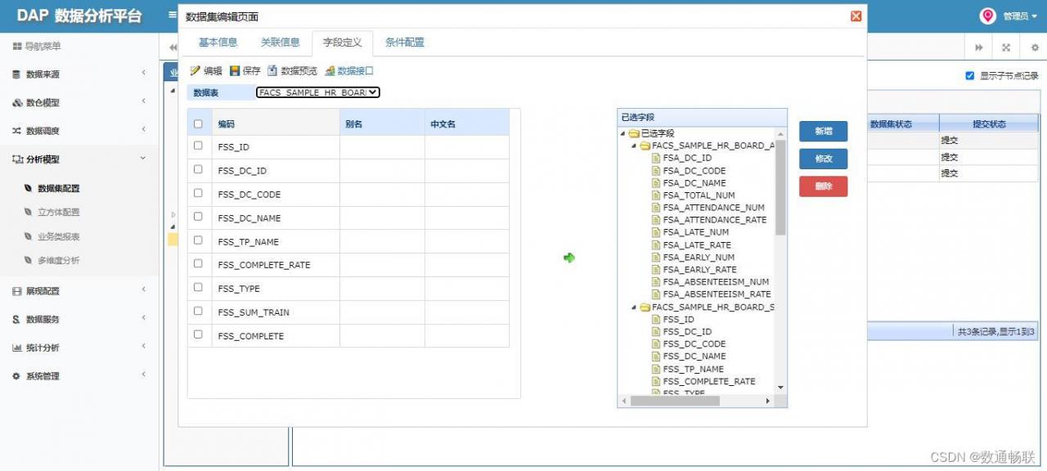
Task: Click the hamburger menu icon in header
Action: pyautogui.click(x=172, y=15)
